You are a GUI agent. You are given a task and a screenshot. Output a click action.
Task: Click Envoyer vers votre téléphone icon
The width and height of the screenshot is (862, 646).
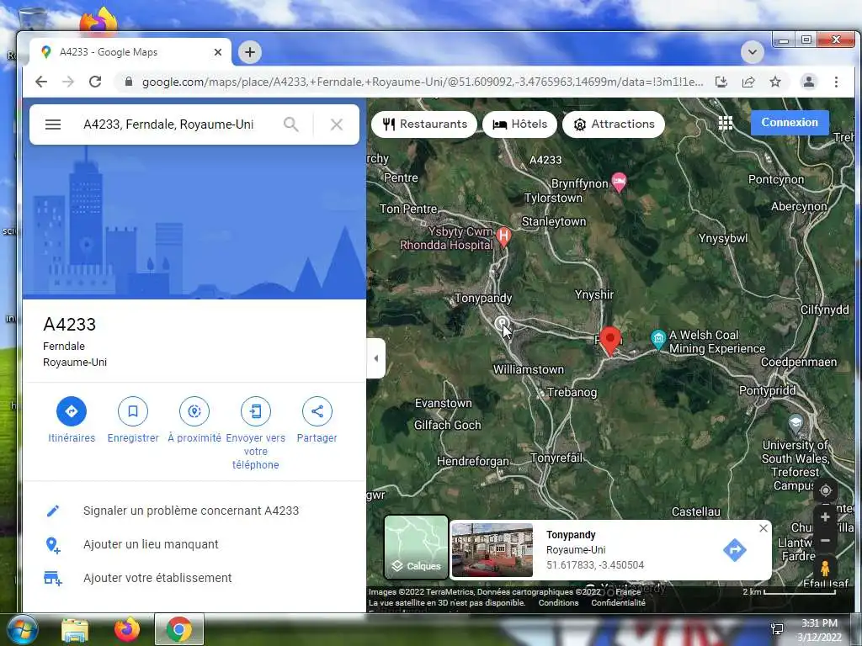pyautogui.click(x=256, y=410)
